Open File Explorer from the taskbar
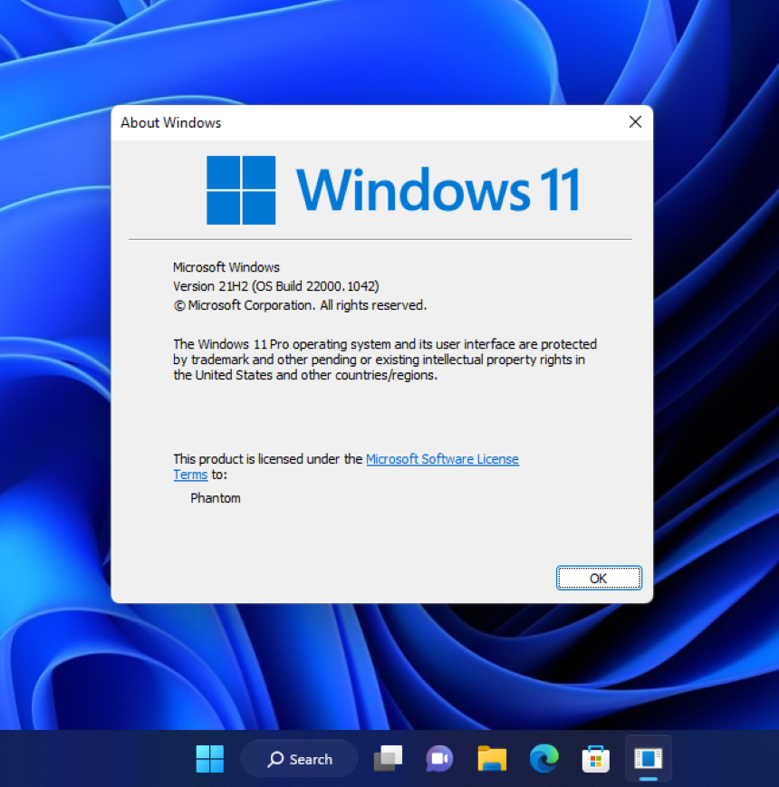The width and height of the screenshot is (779, 787). coord(492,758)
